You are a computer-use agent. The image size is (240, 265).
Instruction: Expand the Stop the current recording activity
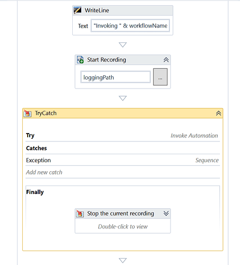pyautogui.click(x=166, y=213)
